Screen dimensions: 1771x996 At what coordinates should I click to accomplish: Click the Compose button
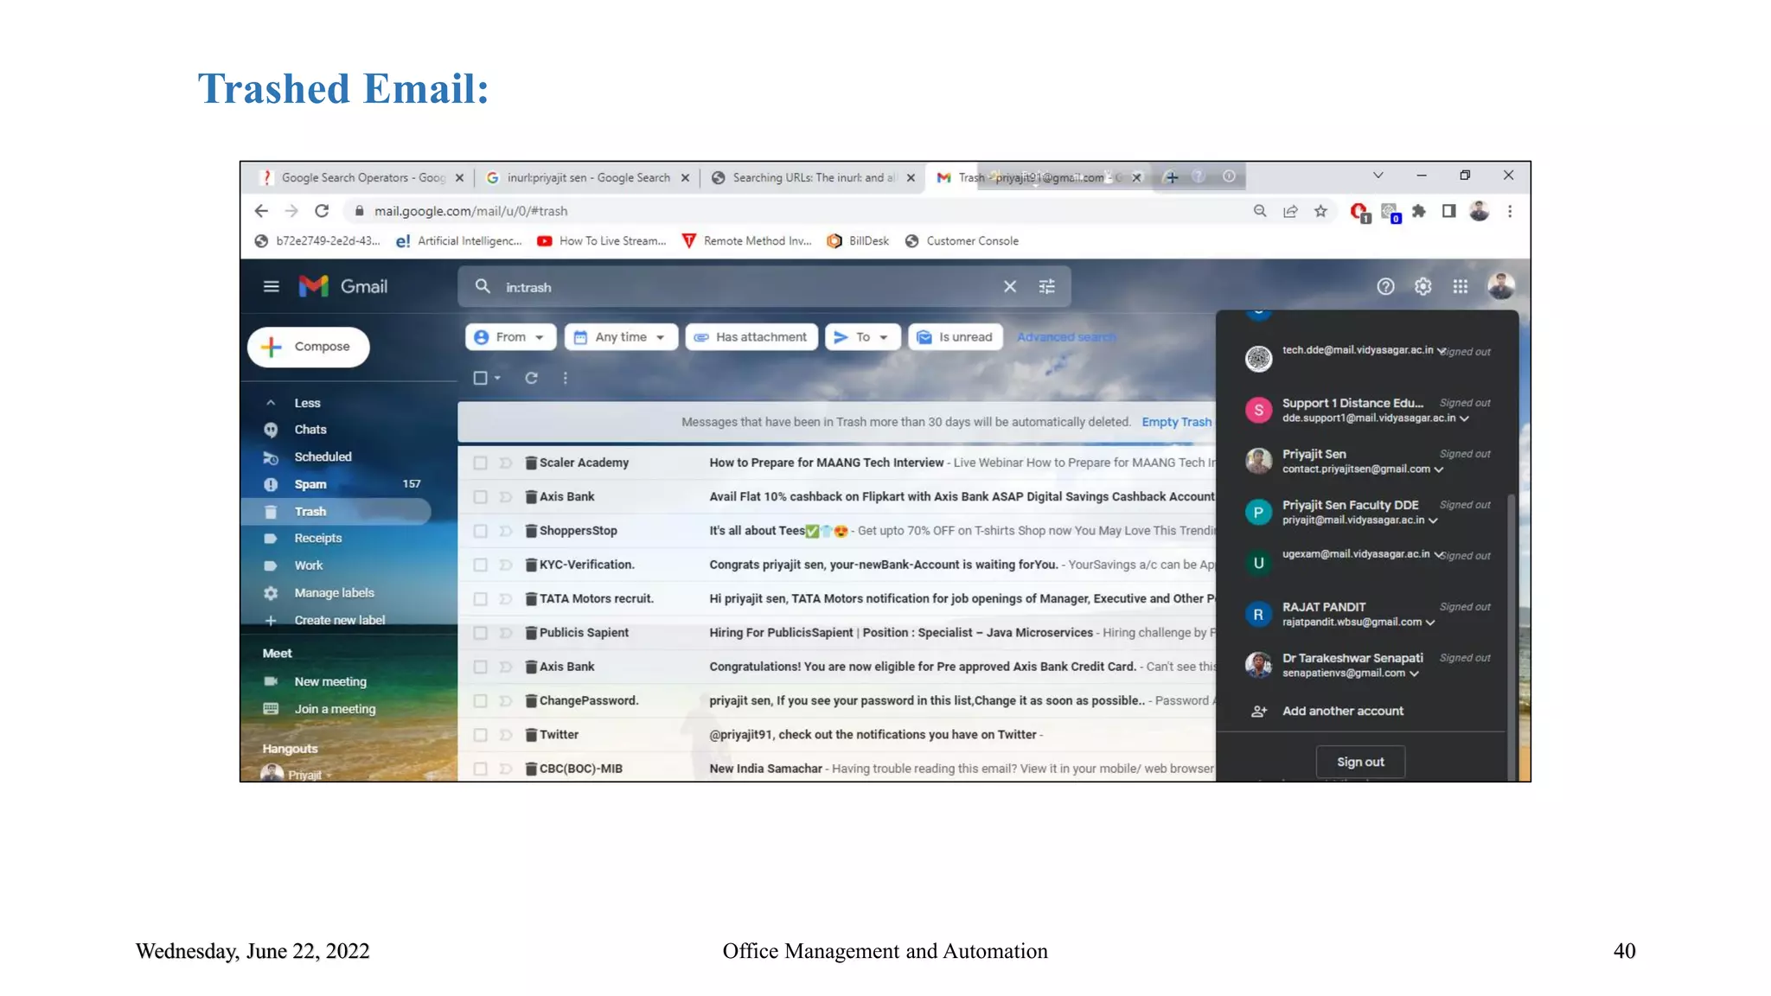tap(309, 347)
